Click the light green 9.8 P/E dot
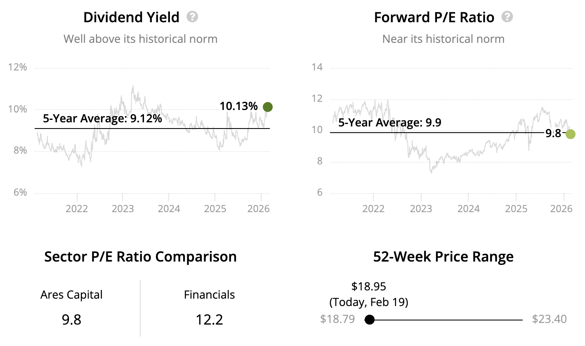The width and height of the screenshot is (585, 346). click(571, 134)
